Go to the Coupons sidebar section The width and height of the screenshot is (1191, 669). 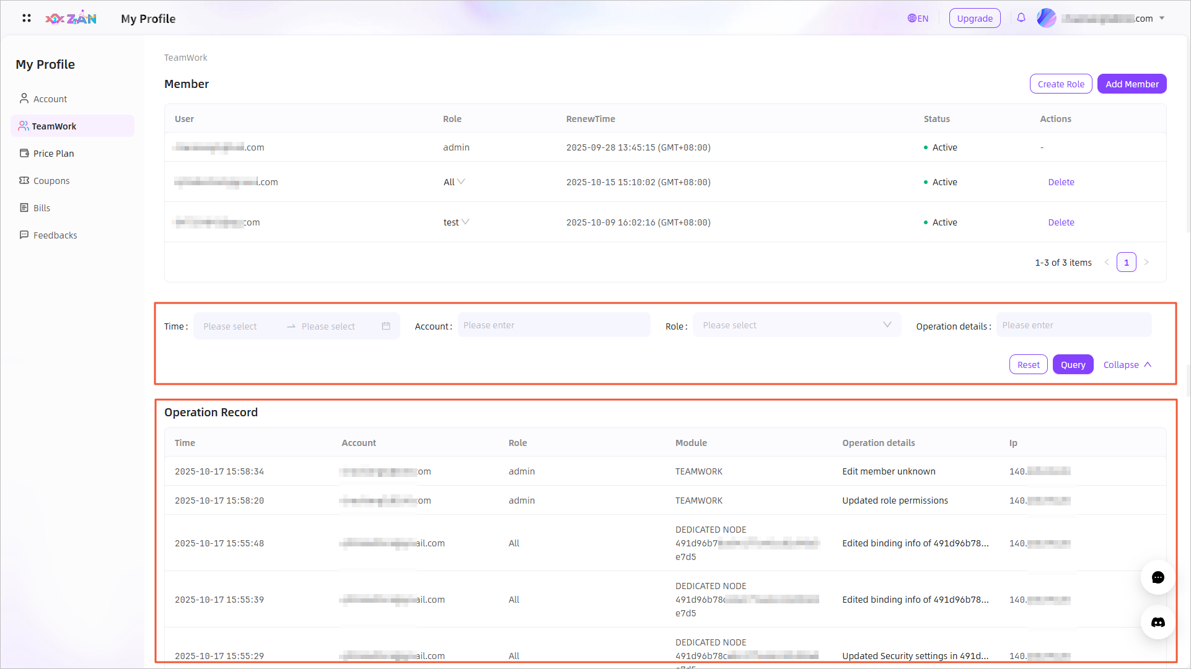click(51, 180)
